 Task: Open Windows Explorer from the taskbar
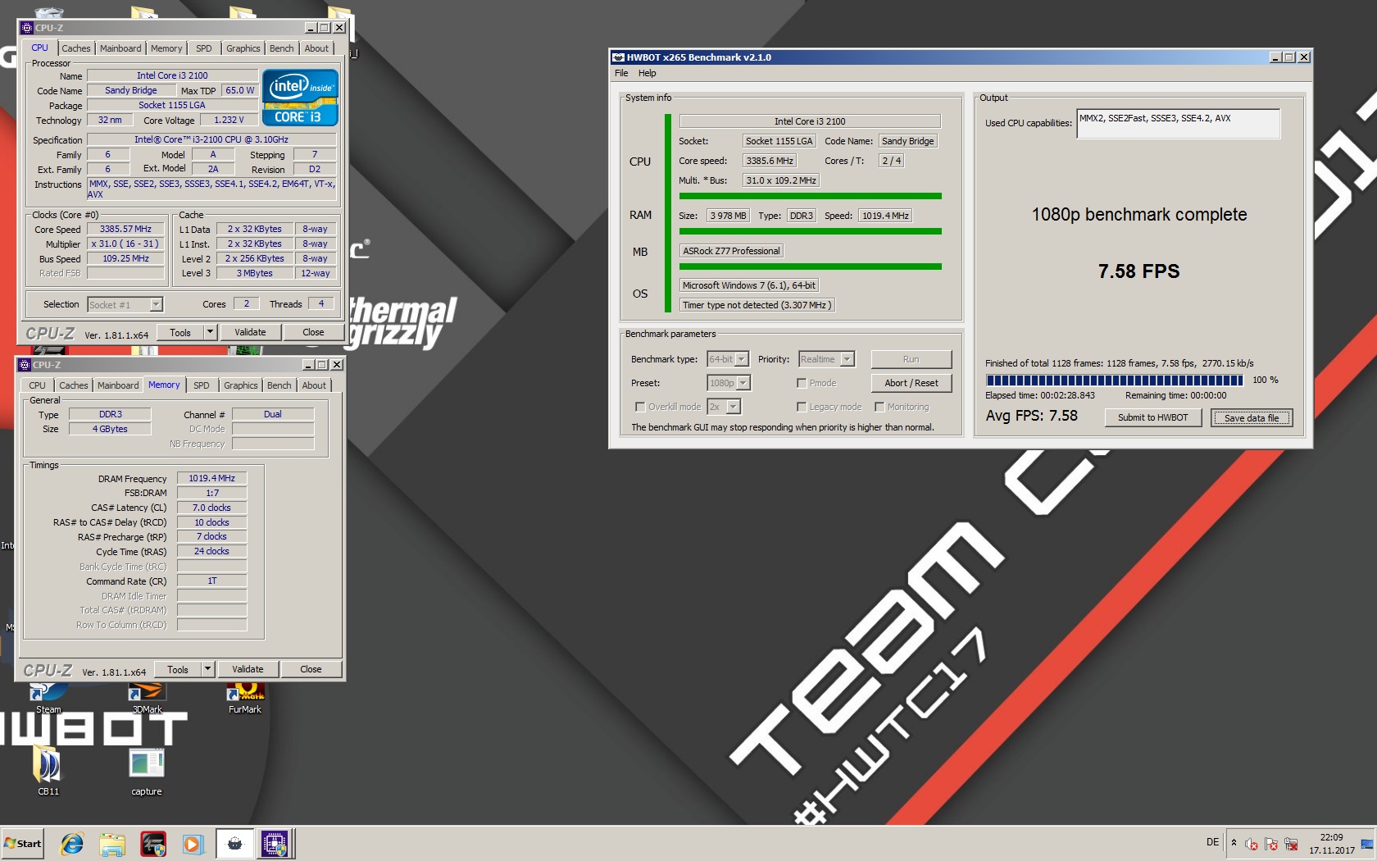(x=112, y=843)
